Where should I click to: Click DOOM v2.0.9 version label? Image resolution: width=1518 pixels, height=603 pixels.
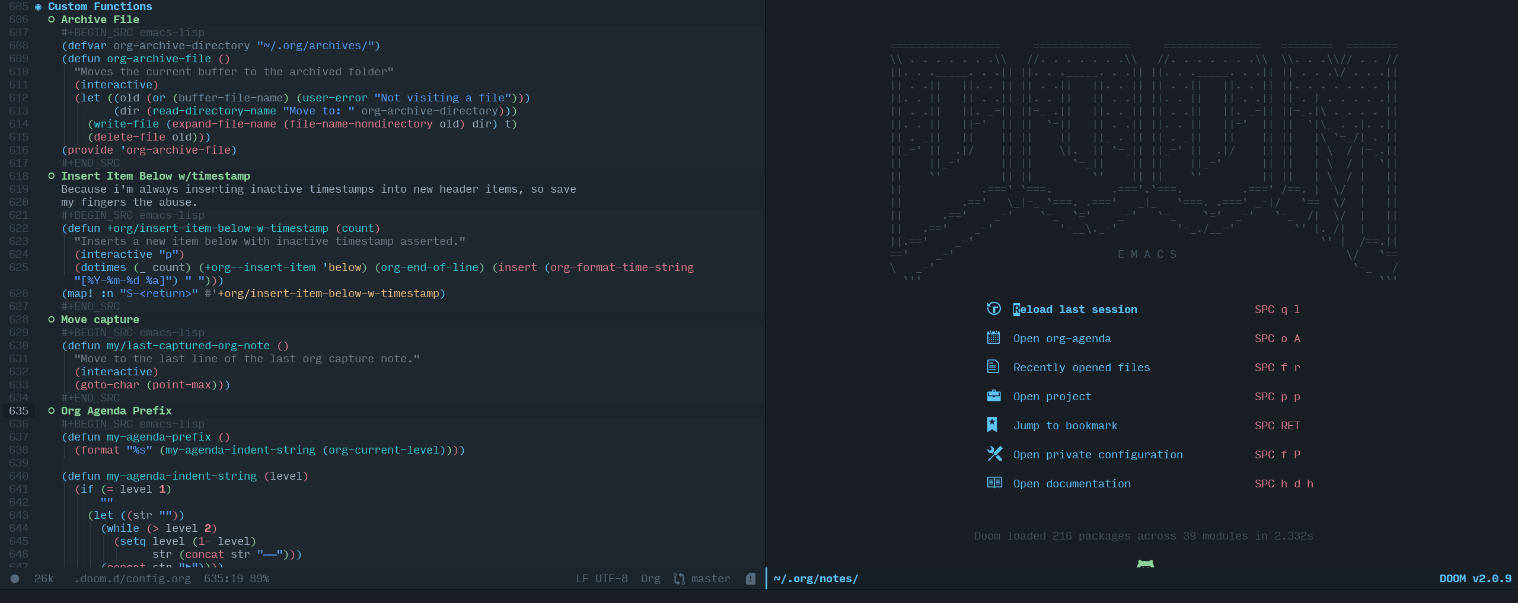pyautogui.click(x=1475, y=579)
